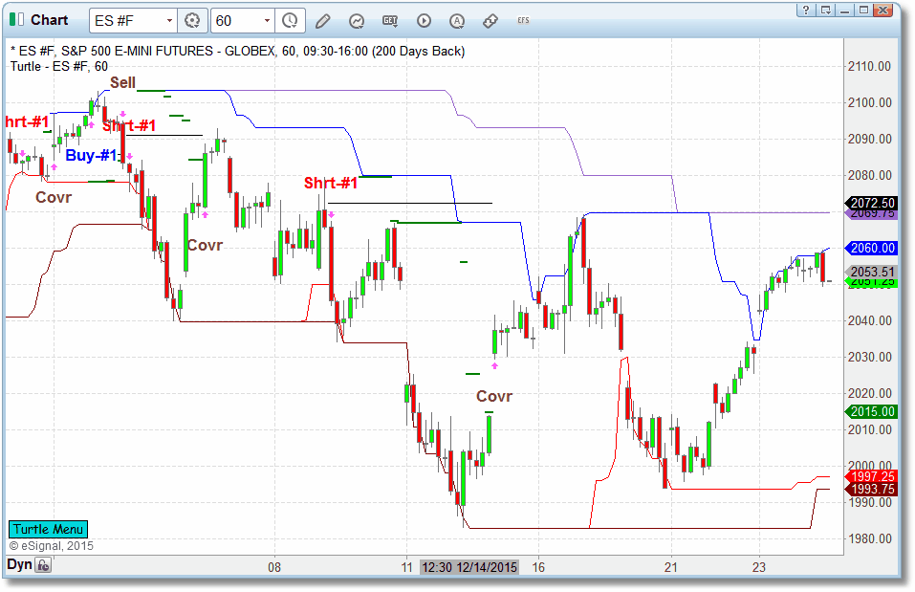Click the 2053.51 gray price marker
The image size is (915, 592).
click(x=872, y=272)
